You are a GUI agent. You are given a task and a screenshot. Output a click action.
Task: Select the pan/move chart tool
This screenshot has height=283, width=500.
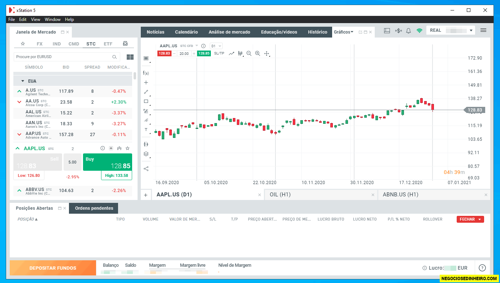(x=267, y=53)
